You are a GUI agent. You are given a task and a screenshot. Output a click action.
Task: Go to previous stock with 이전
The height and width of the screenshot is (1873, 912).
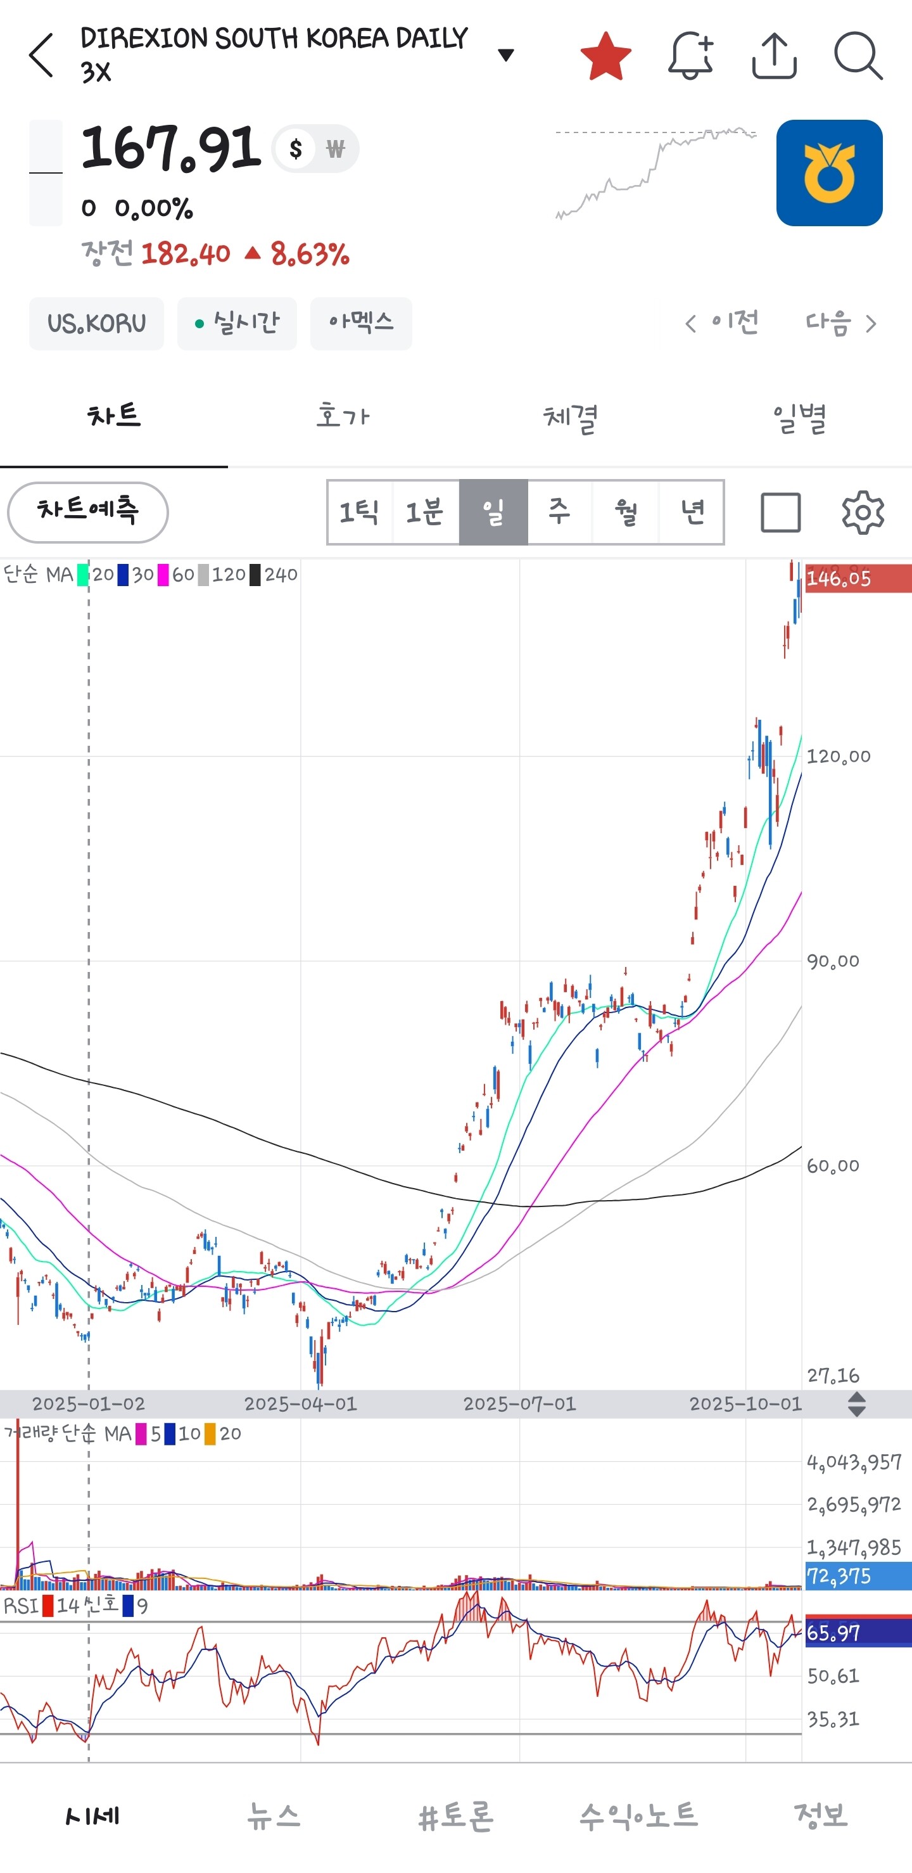[x=721, y=323]
